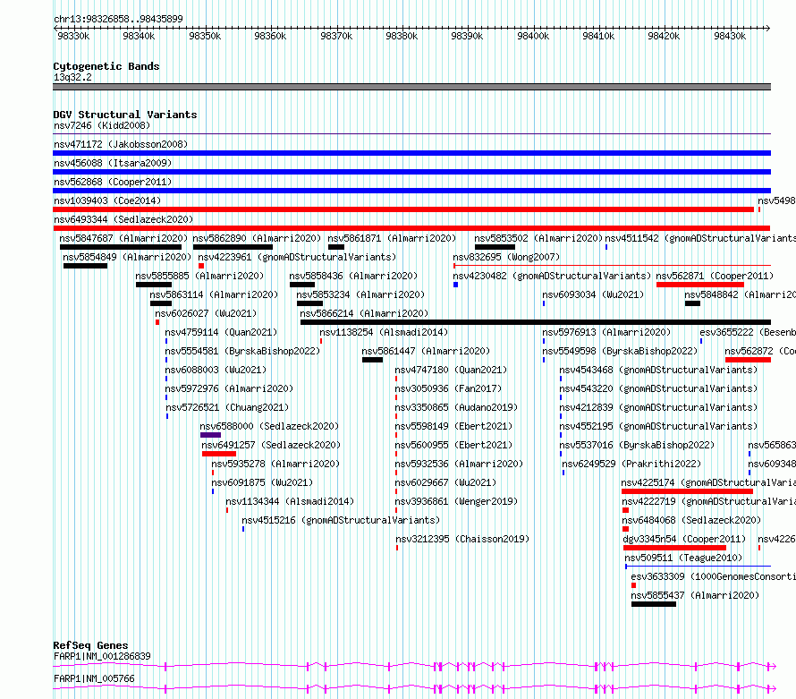Screen dimensions: 796x699
Task: Click nsv4759114 (Quan2021) label
Action: click(x=221, y=332)
